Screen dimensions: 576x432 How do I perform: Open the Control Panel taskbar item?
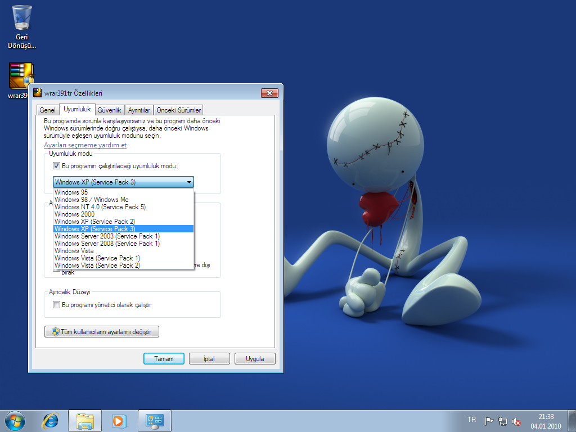coord(155,421)
